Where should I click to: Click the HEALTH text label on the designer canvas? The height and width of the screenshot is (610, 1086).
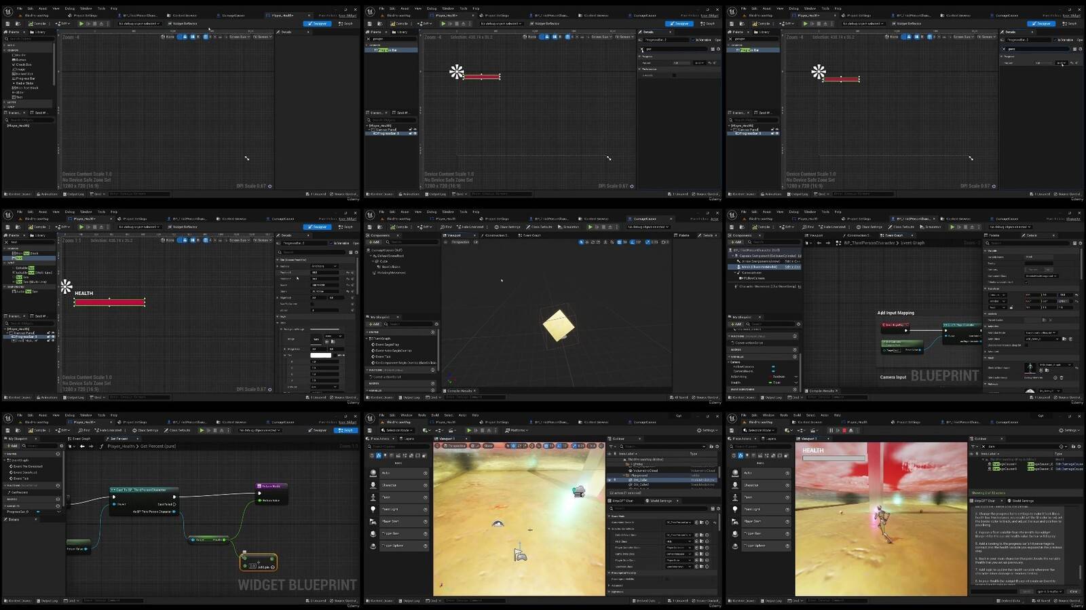click(83, 293)
